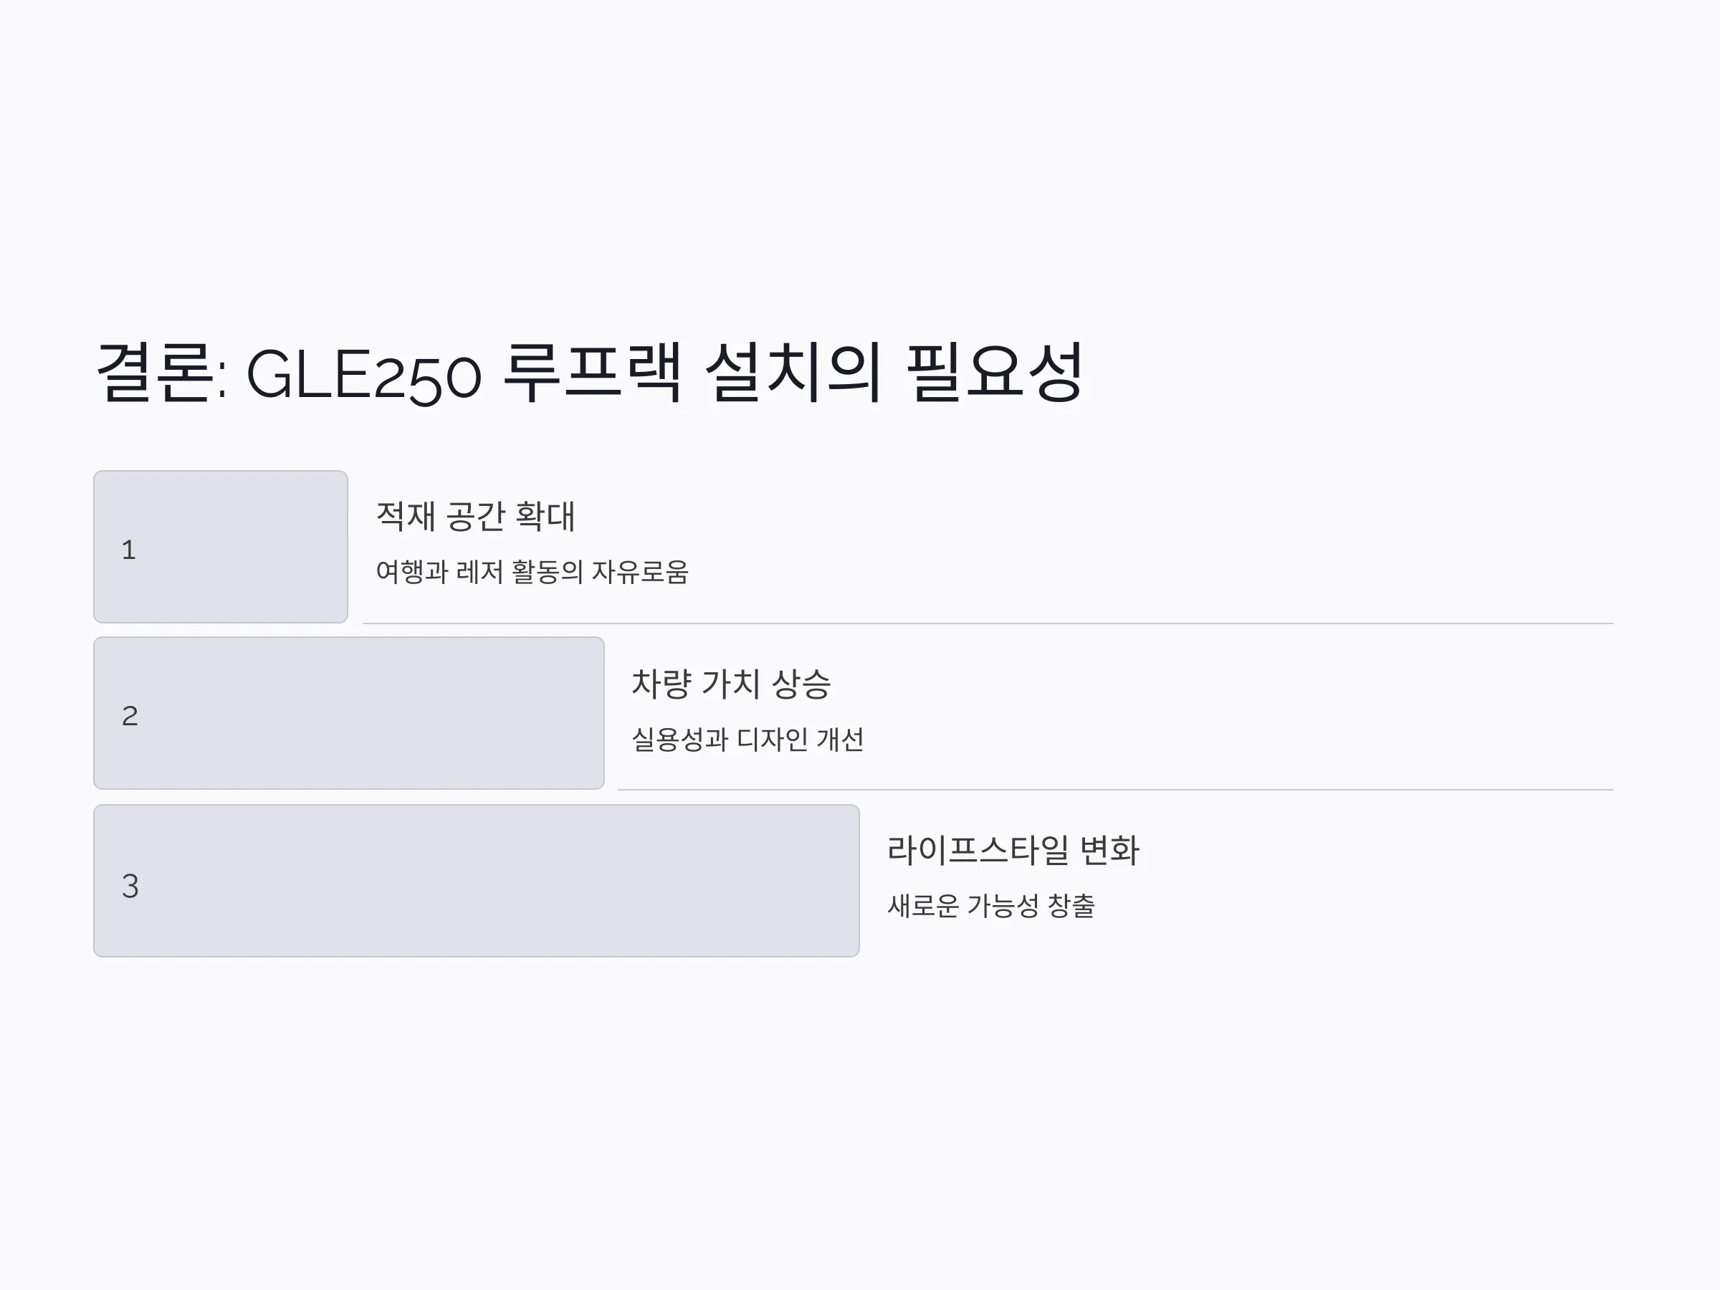
Task: Select the gray box numbered 1
Action: point(221,547)
